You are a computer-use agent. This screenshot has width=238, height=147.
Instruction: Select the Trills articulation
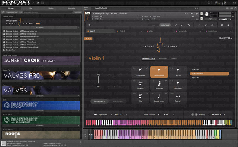coord(140,98)
